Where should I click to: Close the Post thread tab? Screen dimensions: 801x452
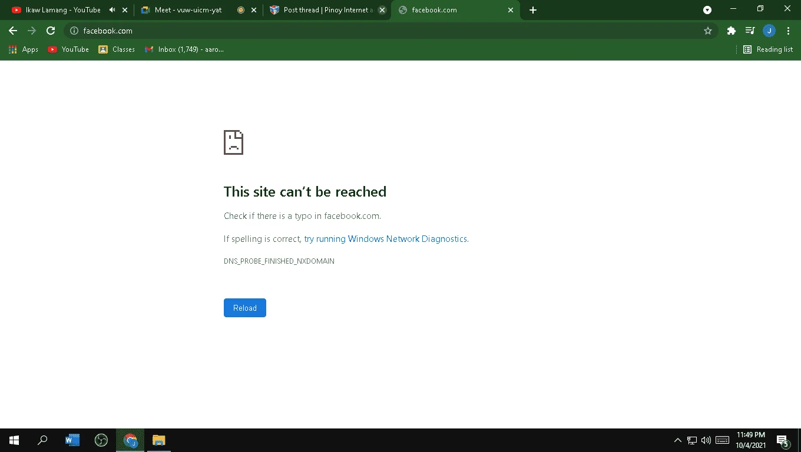382,10
